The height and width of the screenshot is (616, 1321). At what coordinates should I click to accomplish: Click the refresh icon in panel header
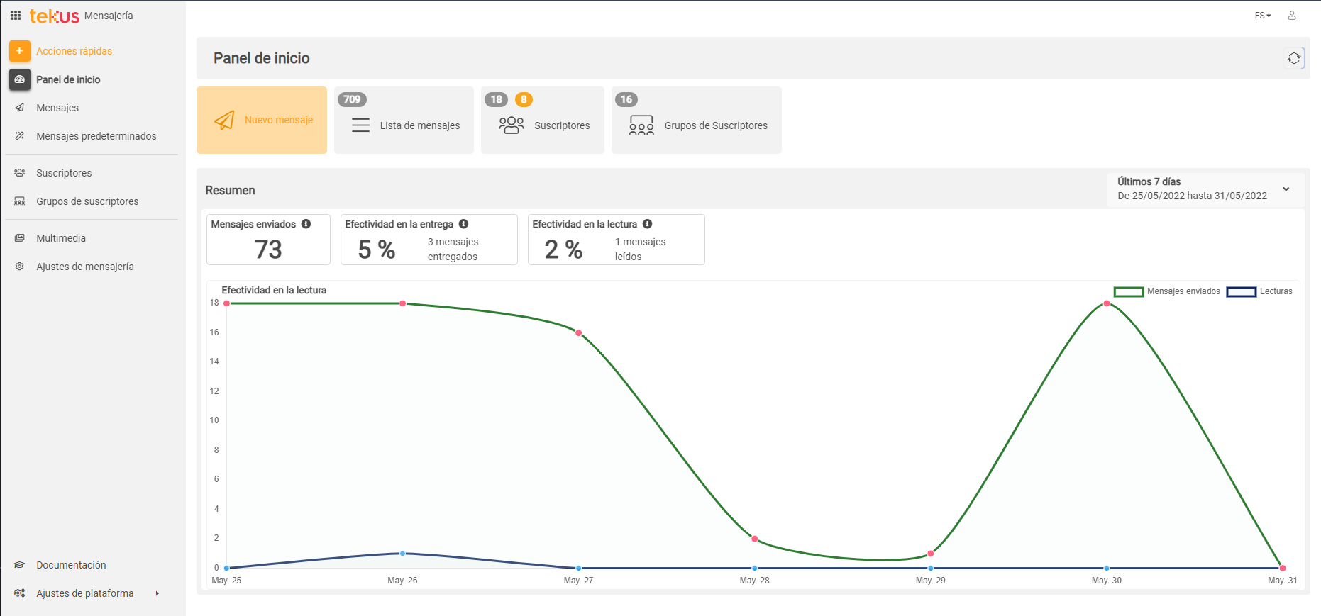coord(1294,58)
